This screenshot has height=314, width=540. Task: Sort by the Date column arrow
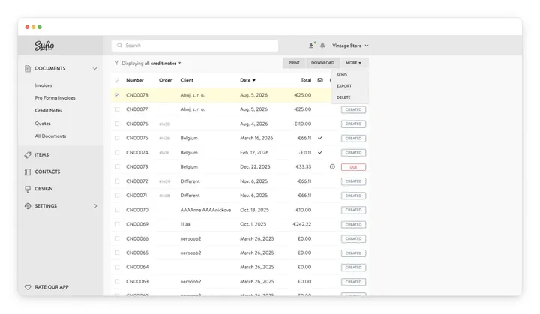(254, 81)
